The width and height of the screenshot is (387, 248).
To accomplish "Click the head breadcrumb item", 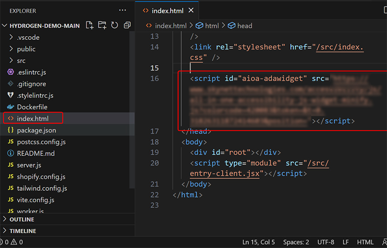I will [244, 26].
